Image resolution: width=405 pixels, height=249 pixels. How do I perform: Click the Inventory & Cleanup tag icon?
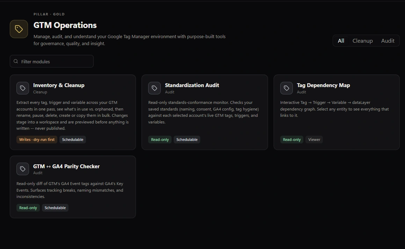click(x=23, y=88)
